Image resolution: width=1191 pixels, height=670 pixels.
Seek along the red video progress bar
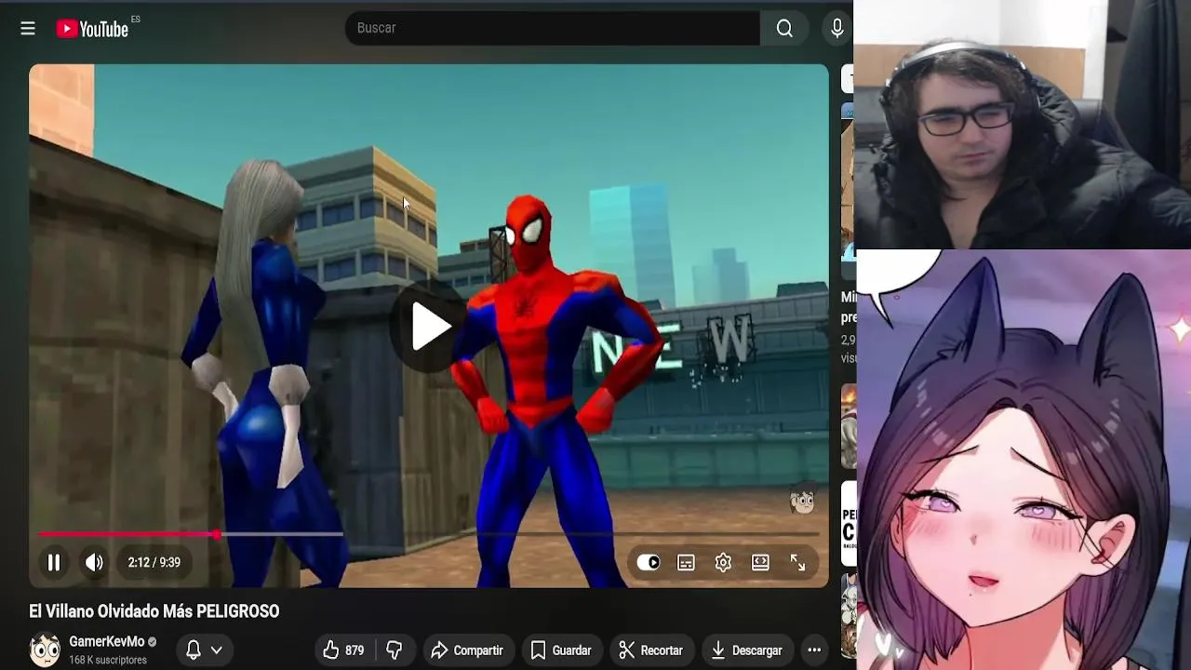[428, 534]
